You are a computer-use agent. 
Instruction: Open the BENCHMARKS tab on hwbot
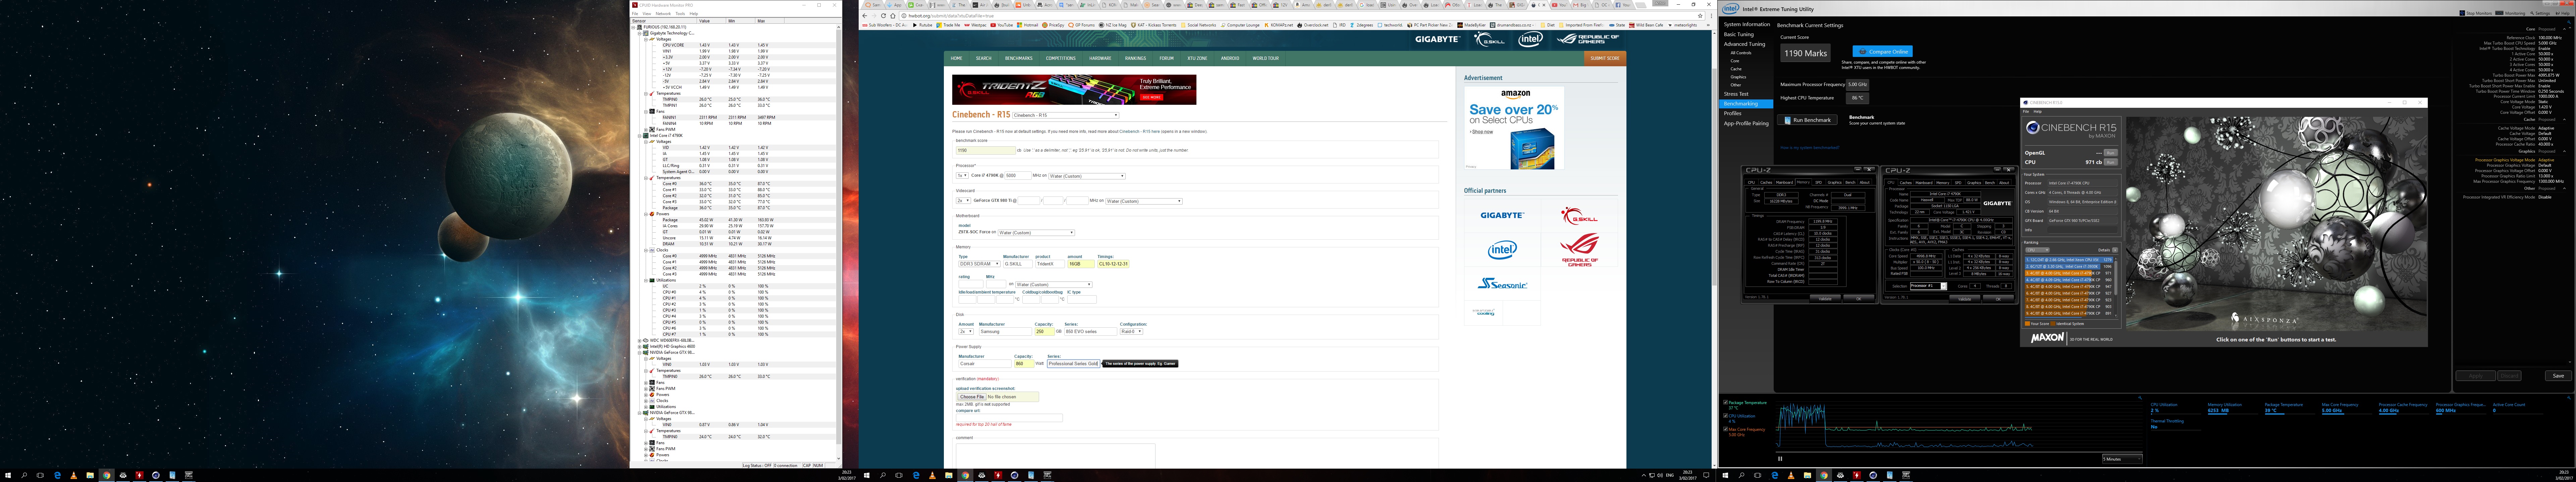click(1019, 58)
